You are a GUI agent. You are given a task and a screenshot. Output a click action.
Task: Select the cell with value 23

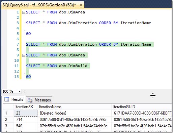tap(26, 113)
